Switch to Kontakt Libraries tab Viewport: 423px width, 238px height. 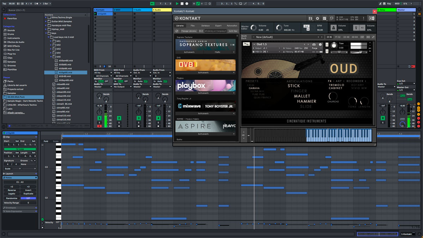click(x=180, y=26)
